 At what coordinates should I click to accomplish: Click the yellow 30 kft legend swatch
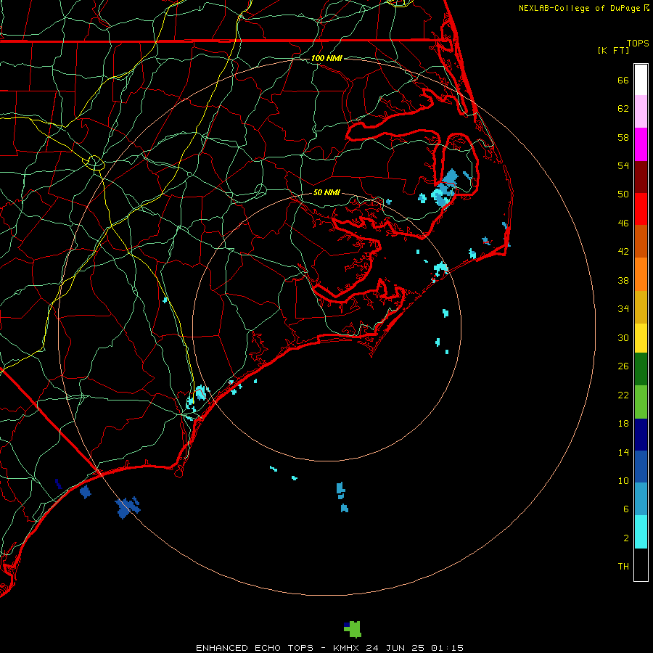[641, 338]
